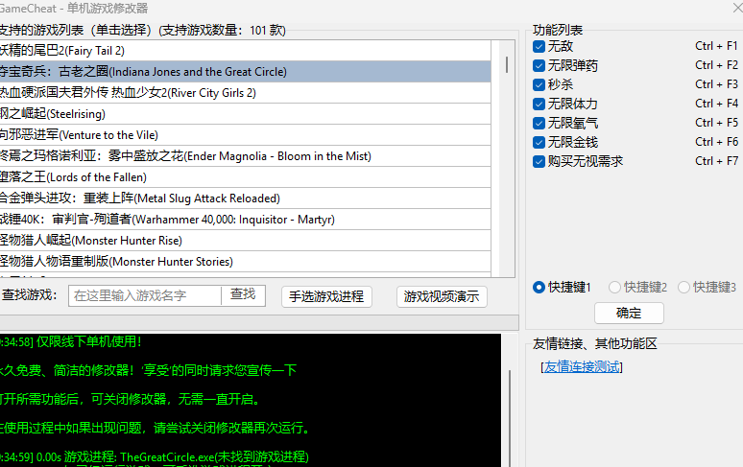
Task: Select the 快捷键1 radio button
Action: (539, 288)
